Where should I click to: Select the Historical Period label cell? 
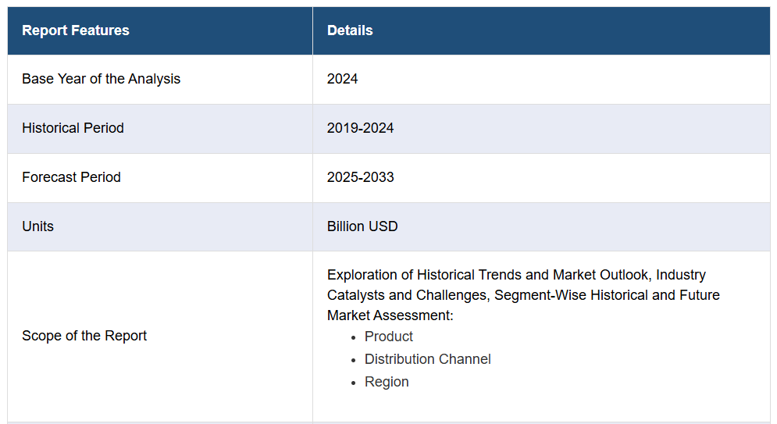[160, 129]
